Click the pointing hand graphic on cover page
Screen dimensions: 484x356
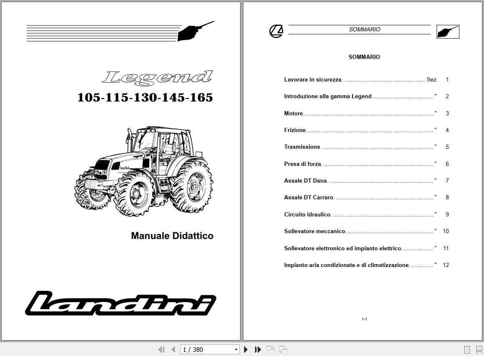(x=195, y=31)
